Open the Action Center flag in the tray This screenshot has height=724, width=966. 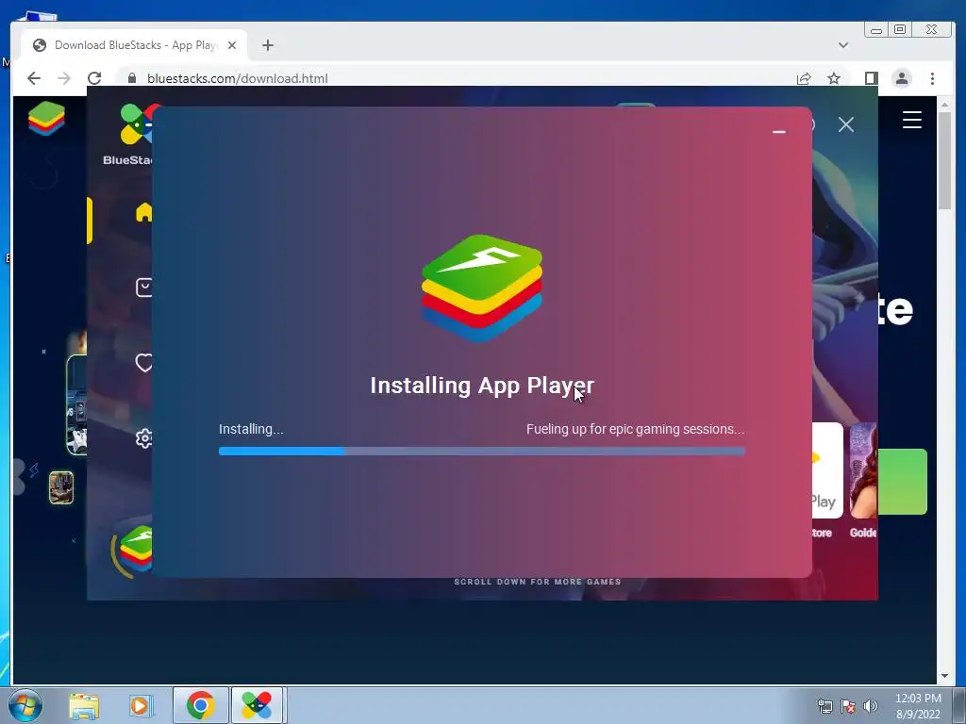tap(848, 707)
